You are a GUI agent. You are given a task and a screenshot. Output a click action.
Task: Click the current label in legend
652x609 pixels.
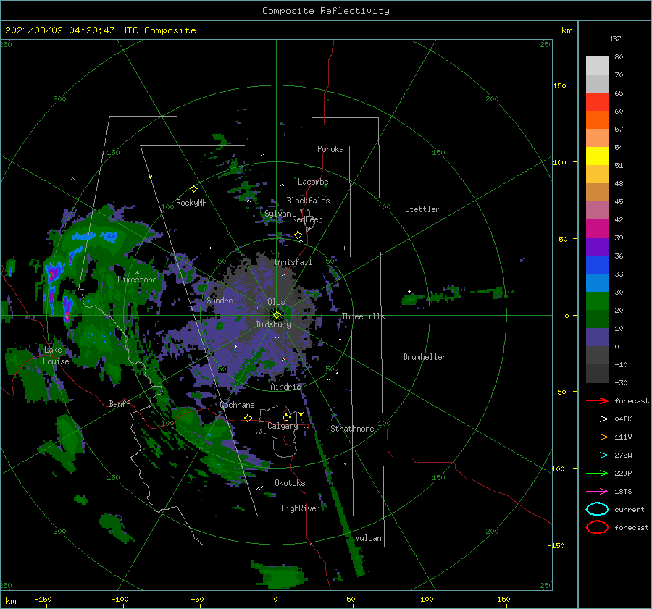click(630, 509)
